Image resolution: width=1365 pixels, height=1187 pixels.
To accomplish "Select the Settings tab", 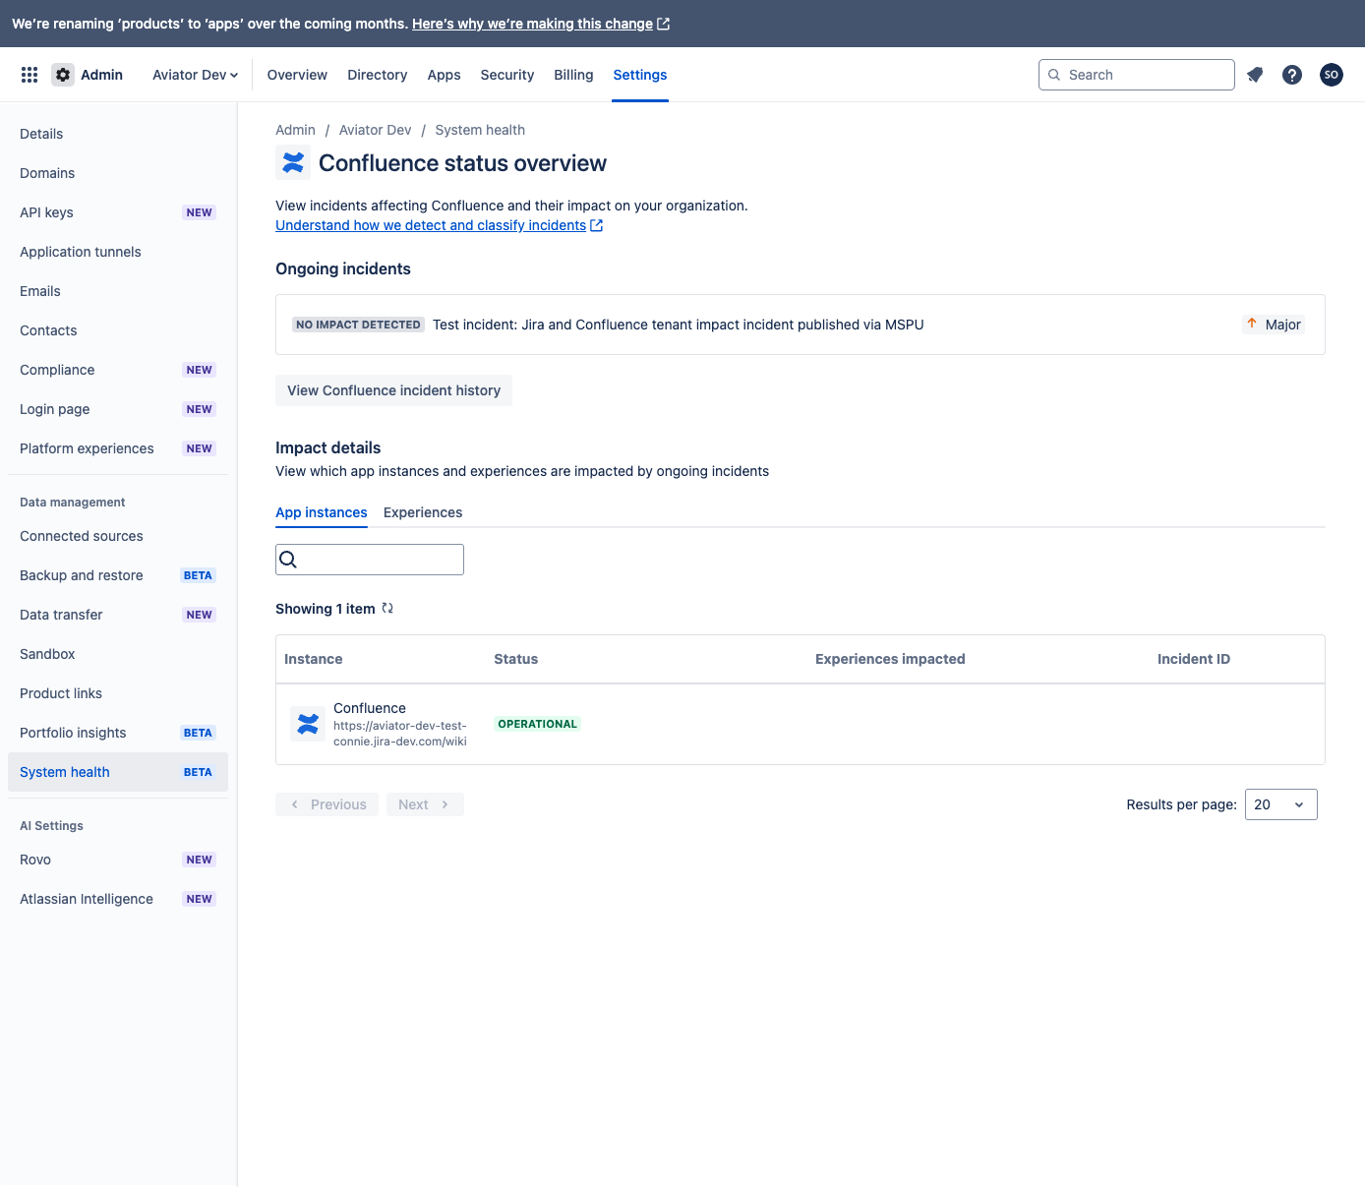I will (x=640, y=75).
